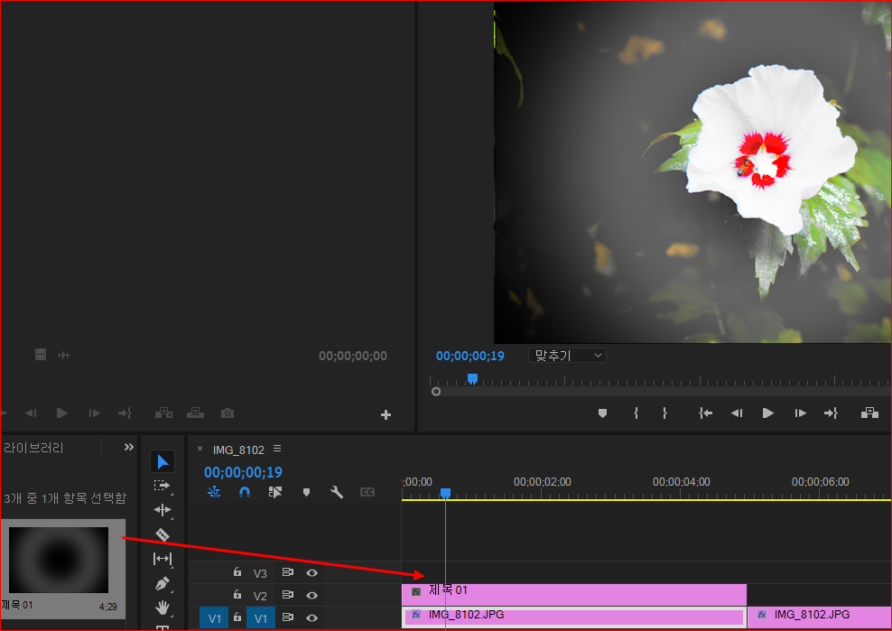
Task: Switch to 라이브러리 tab
Action: pos(33,449)
